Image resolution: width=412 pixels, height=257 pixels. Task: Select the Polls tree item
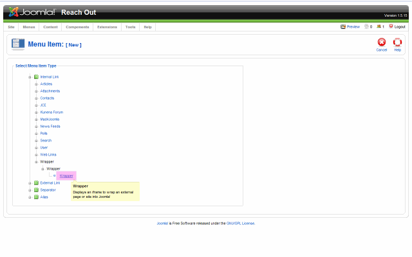point(44,134)
